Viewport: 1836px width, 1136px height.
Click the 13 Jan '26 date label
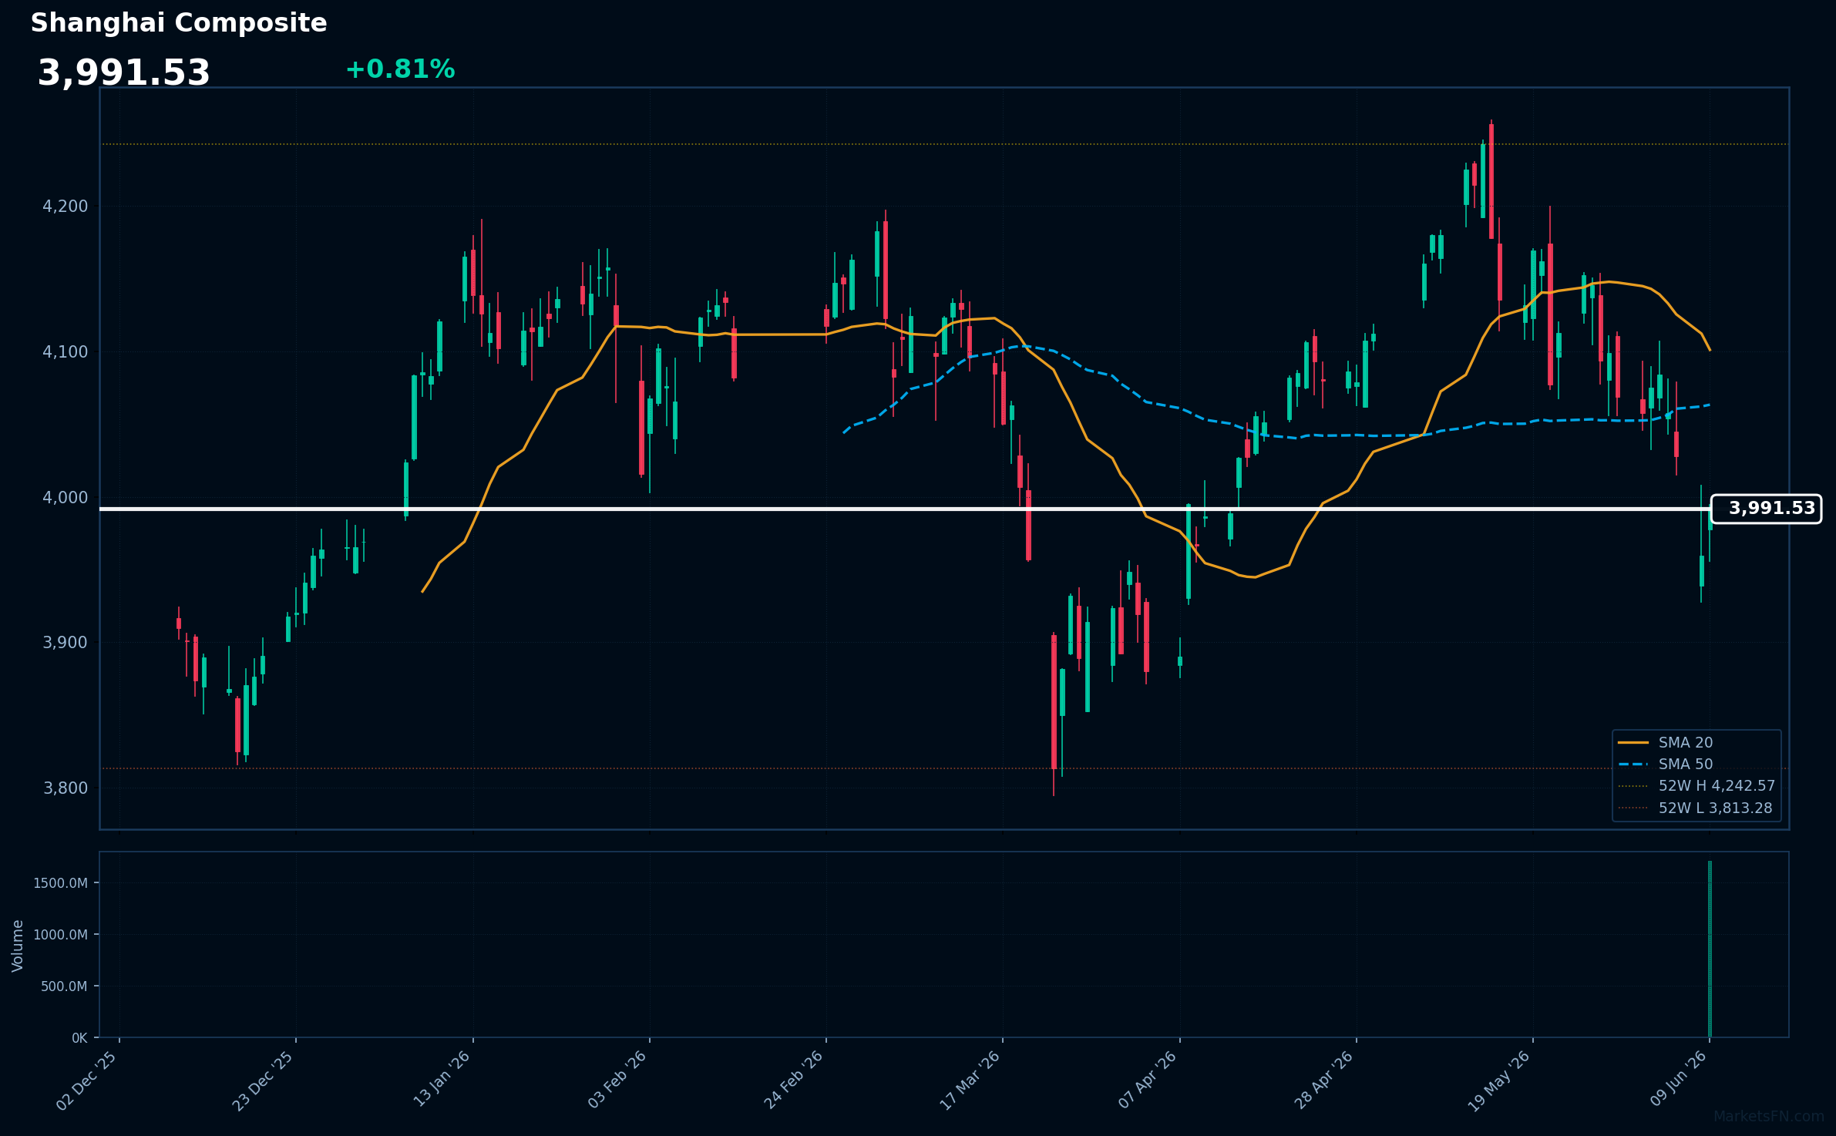442,1081
